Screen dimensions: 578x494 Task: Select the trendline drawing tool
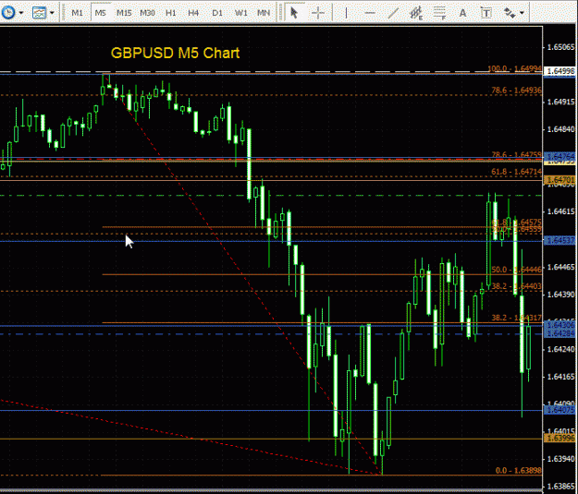(x=393, y=13)
